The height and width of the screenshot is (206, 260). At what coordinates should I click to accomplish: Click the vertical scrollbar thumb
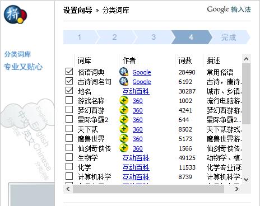pyautogui.click(x=246, y=93)
